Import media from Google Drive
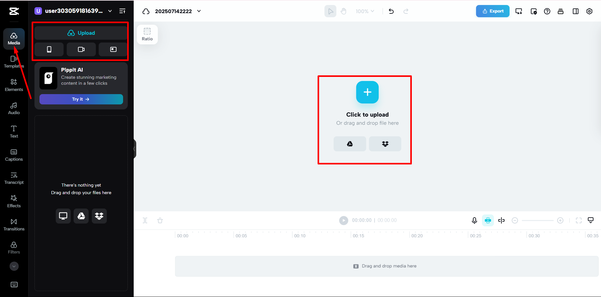 350,144
